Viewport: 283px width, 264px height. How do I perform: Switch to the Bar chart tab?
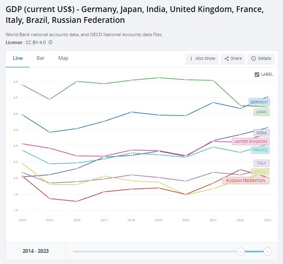click(x=40, y=58)
